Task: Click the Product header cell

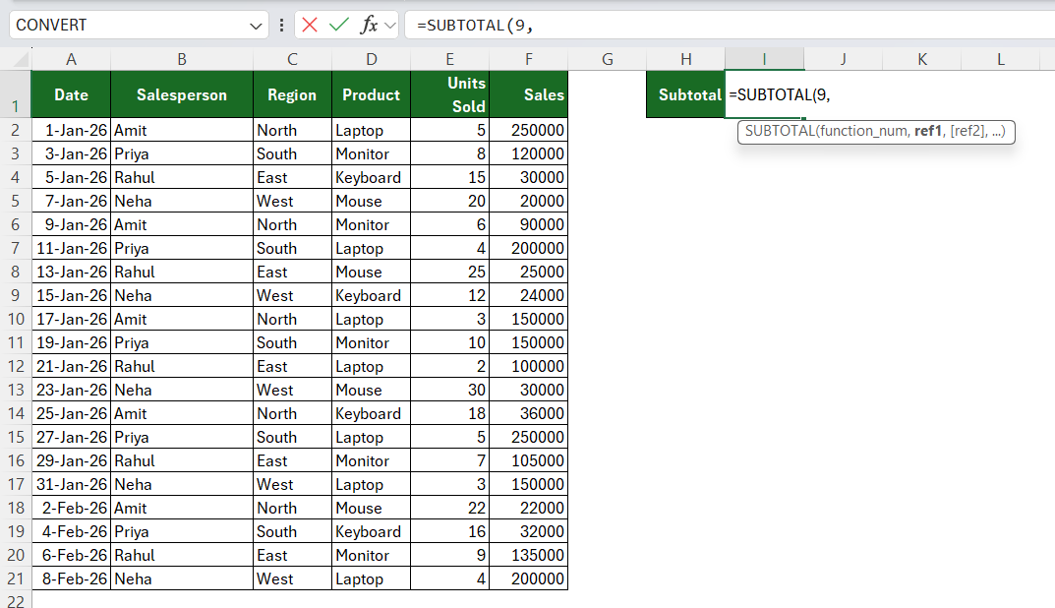Action: click(x=372, y=94)
